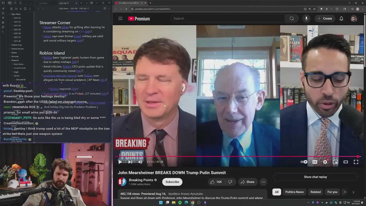Open Windows Start menu

click(x=161, y=203)
